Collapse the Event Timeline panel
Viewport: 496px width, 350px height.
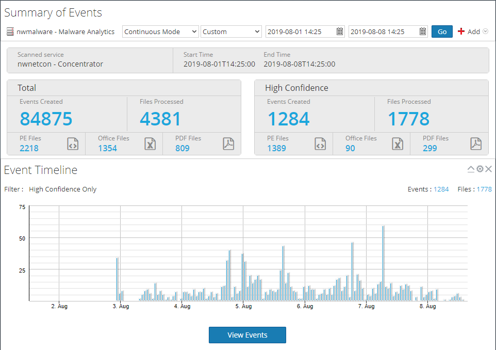pyautogui.click(x=471, y=169)
